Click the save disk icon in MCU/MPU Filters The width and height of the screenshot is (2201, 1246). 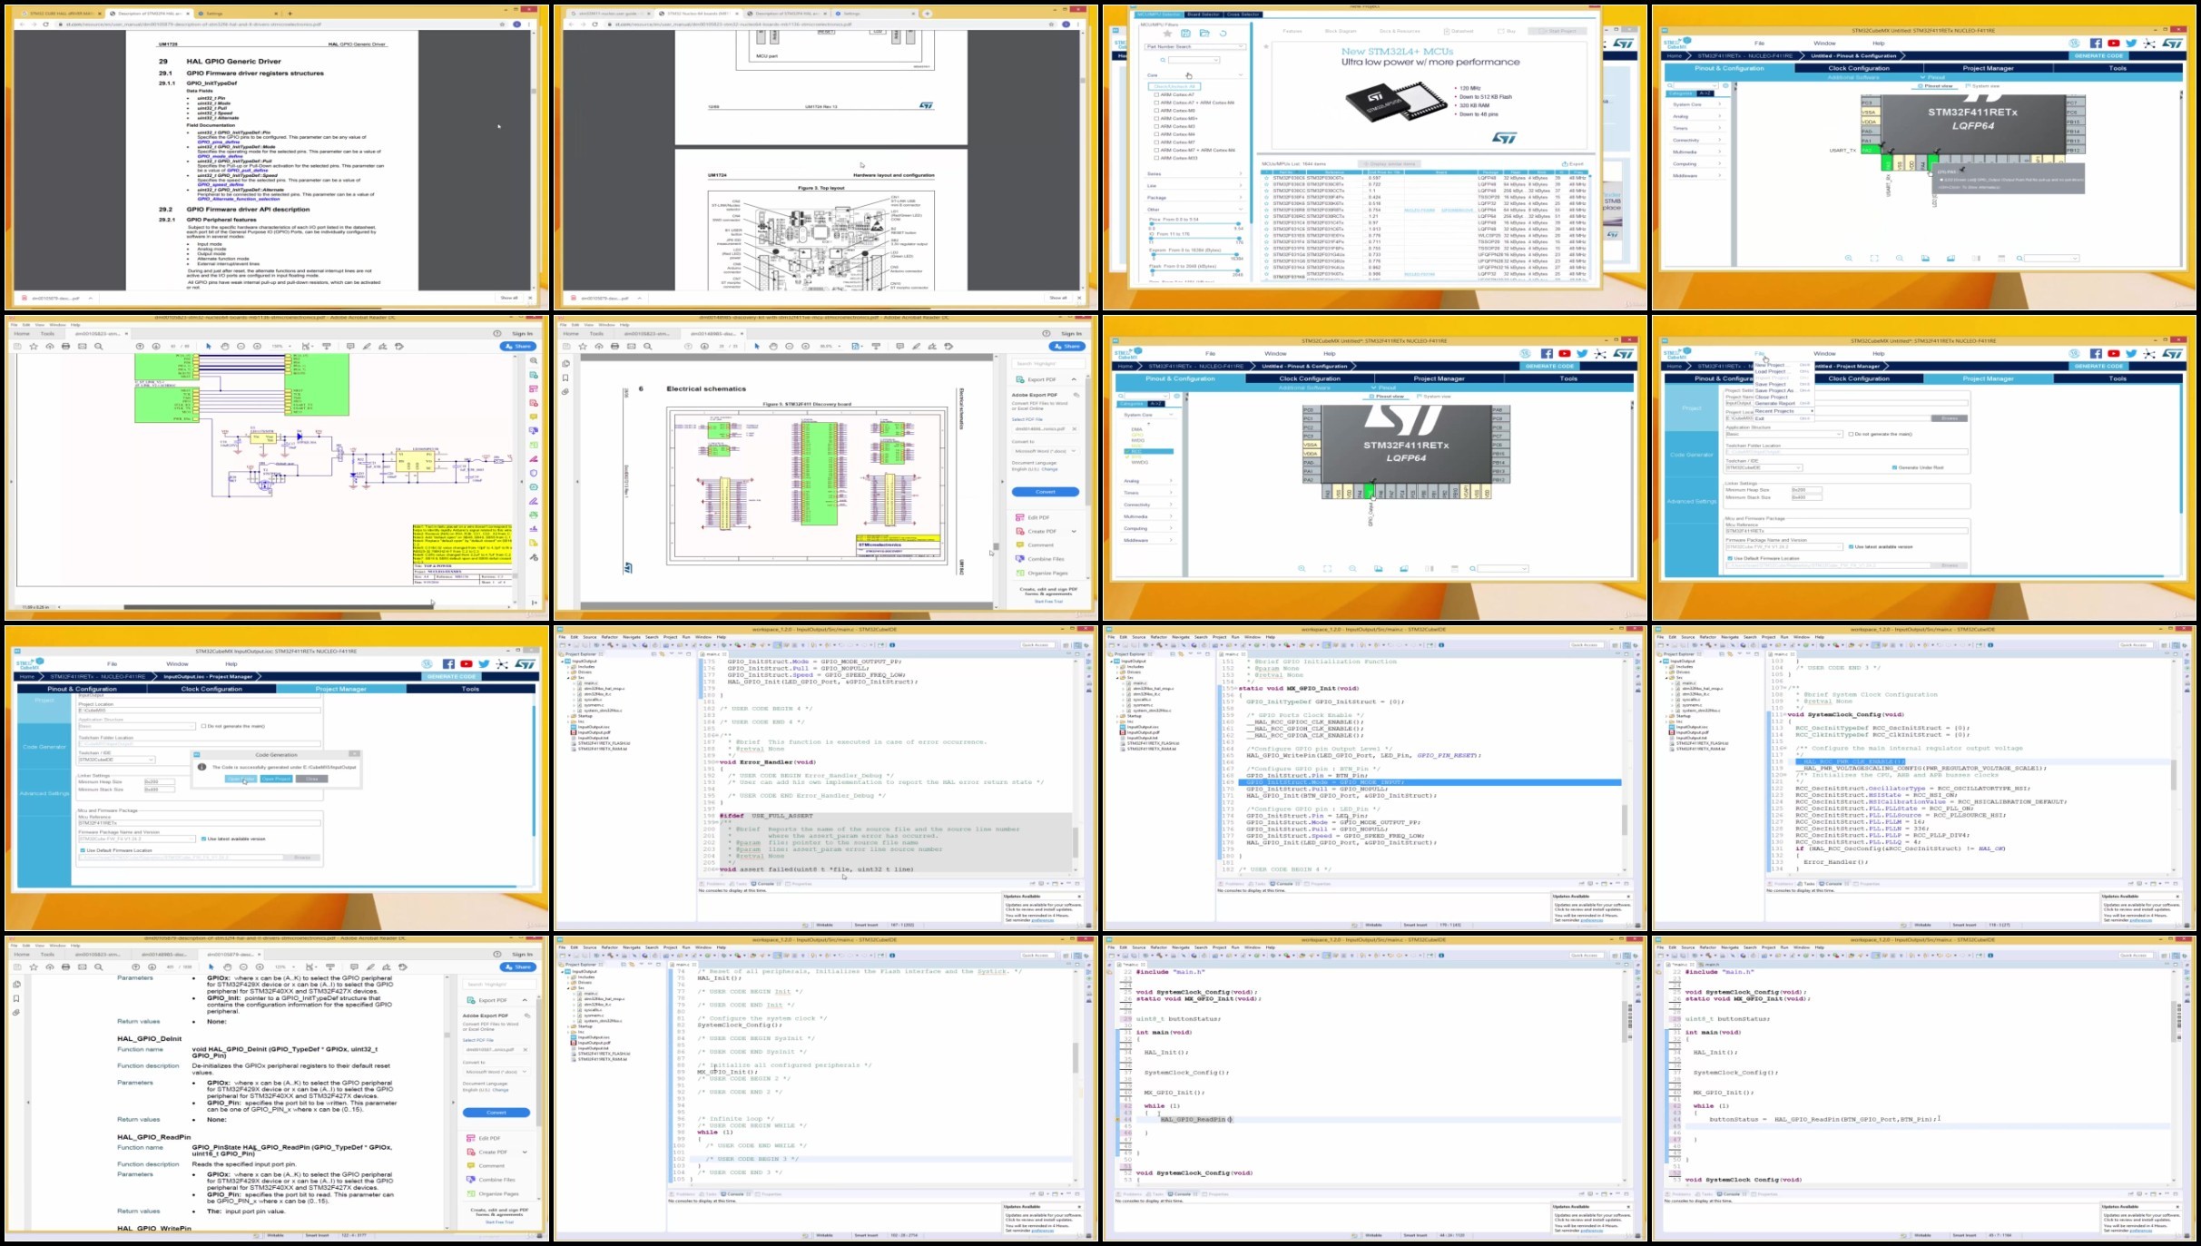tap(1185, 34)
